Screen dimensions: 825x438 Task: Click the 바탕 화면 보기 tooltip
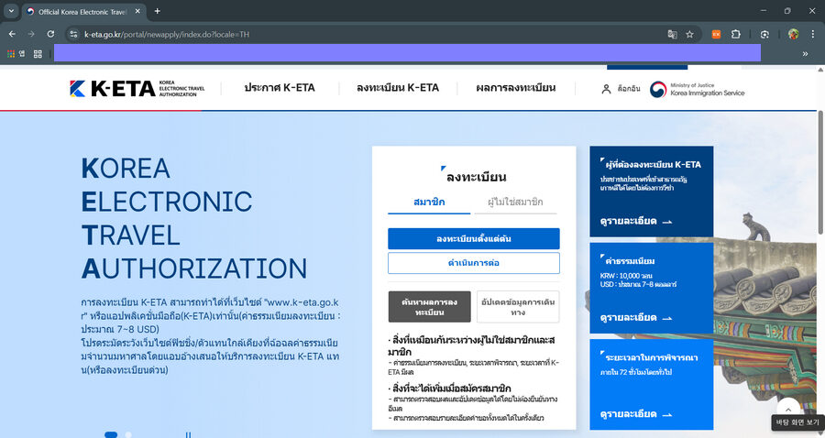pyautogui.click(x=797, y=422)
